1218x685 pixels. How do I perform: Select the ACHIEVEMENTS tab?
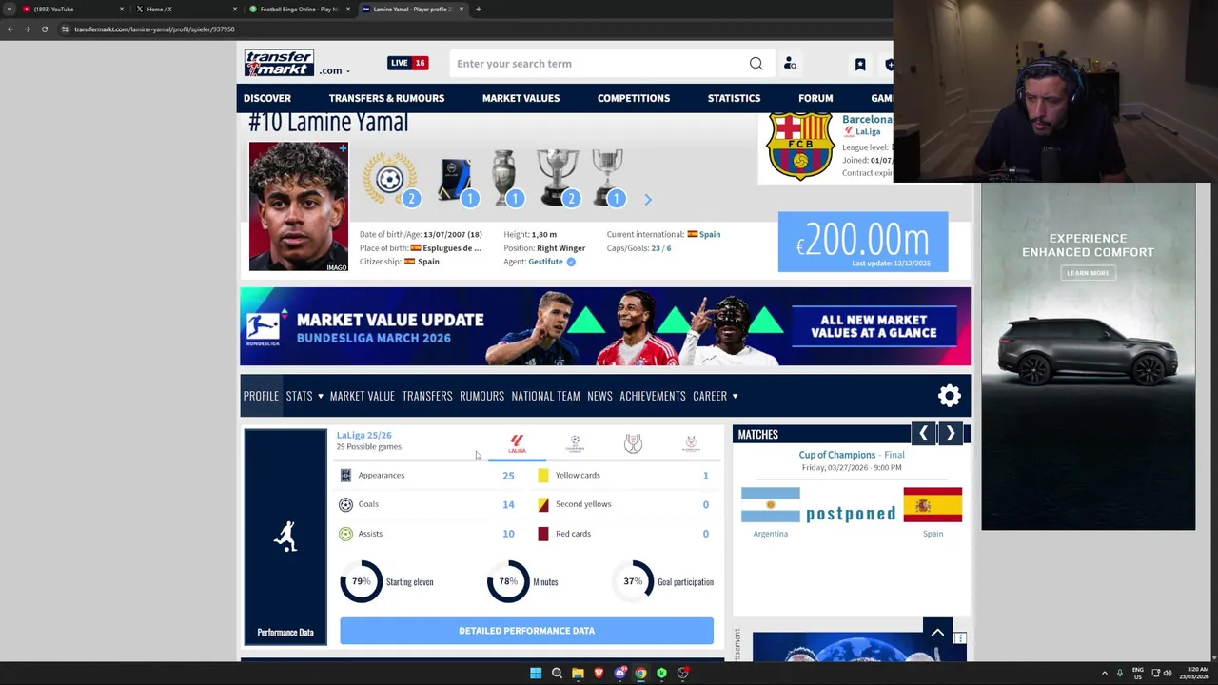(x=653, y=396)
